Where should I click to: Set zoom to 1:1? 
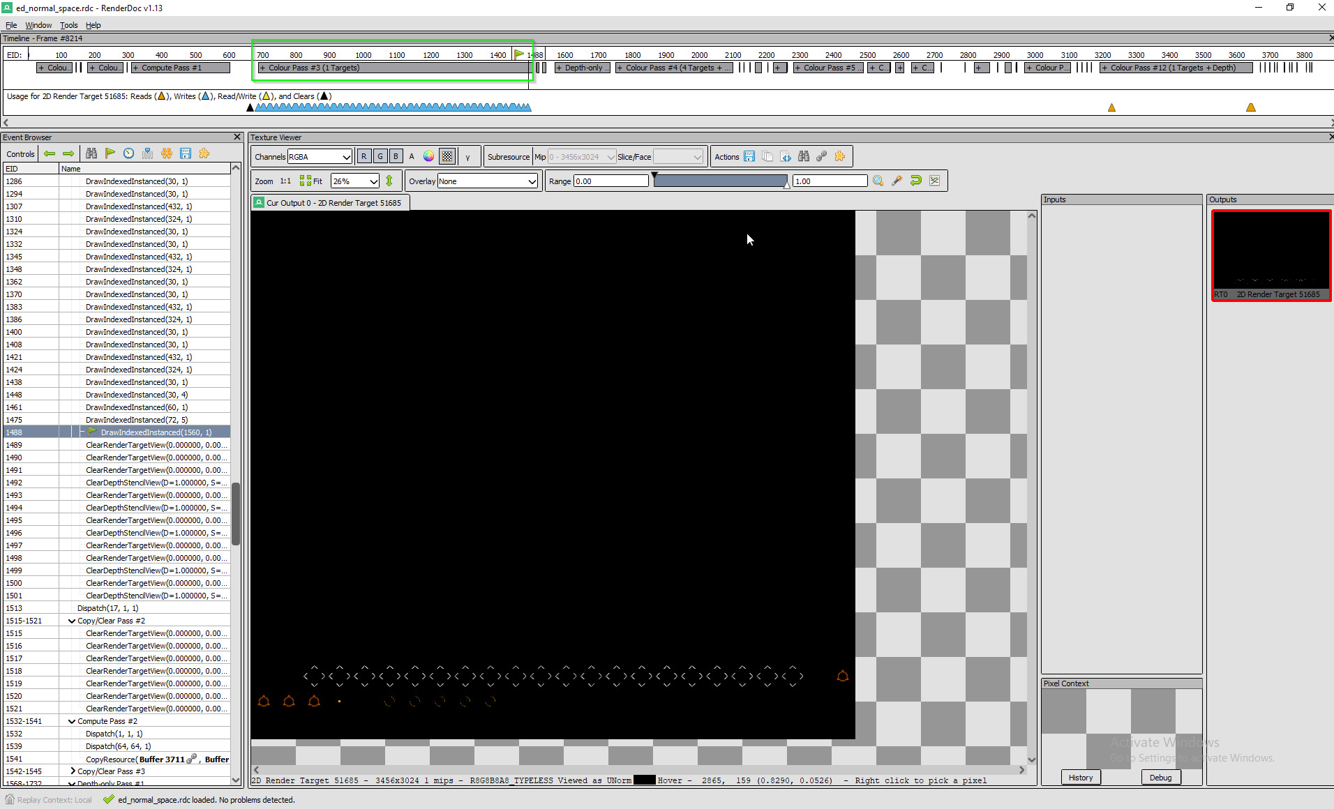(x=285, y=181)
